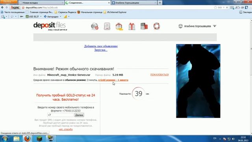Expand the yellow ruler dropdown arrow

coord(69,17)
